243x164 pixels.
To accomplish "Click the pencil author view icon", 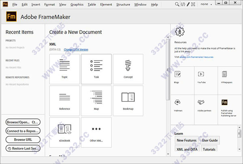I will tap(188, 4).
